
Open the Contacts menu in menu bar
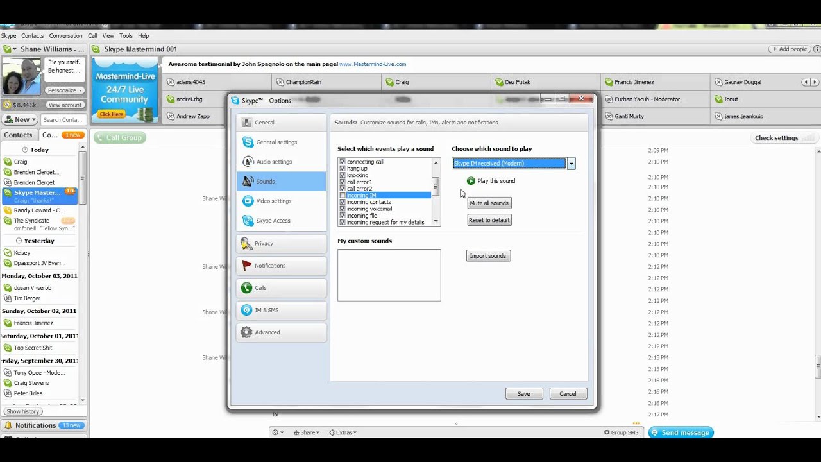click(x=32, y=36)
